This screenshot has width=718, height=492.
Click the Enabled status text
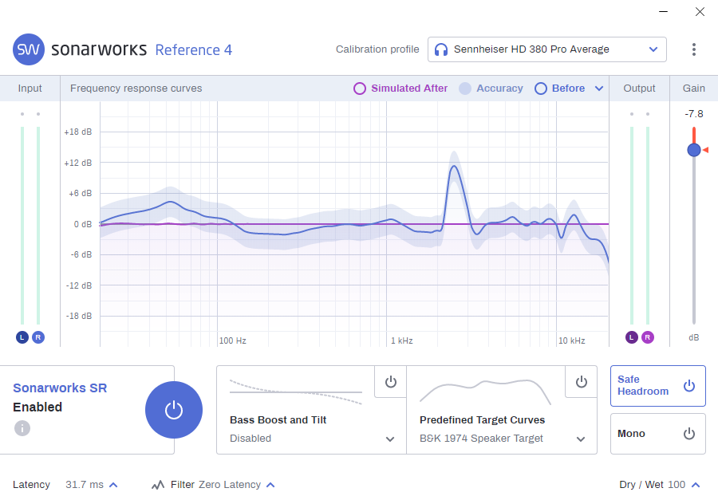37,407
